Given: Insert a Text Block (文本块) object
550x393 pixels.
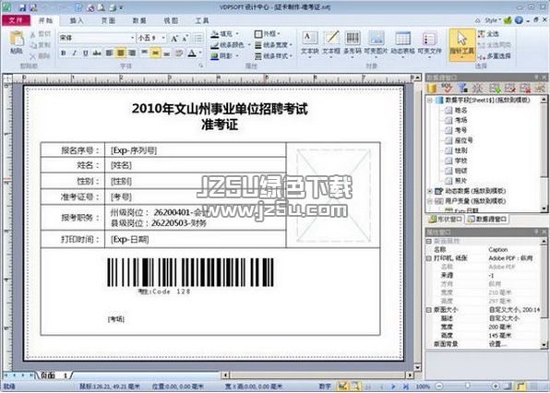Looking at the screenshot, I should coord(310,43).
